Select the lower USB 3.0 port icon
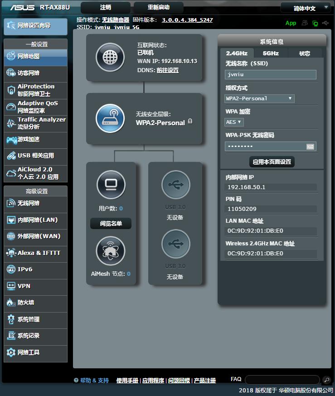 coord(176,244)
